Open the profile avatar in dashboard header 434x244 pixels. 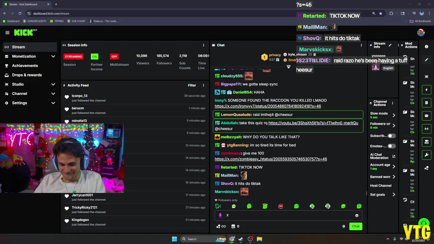point(421,33)
